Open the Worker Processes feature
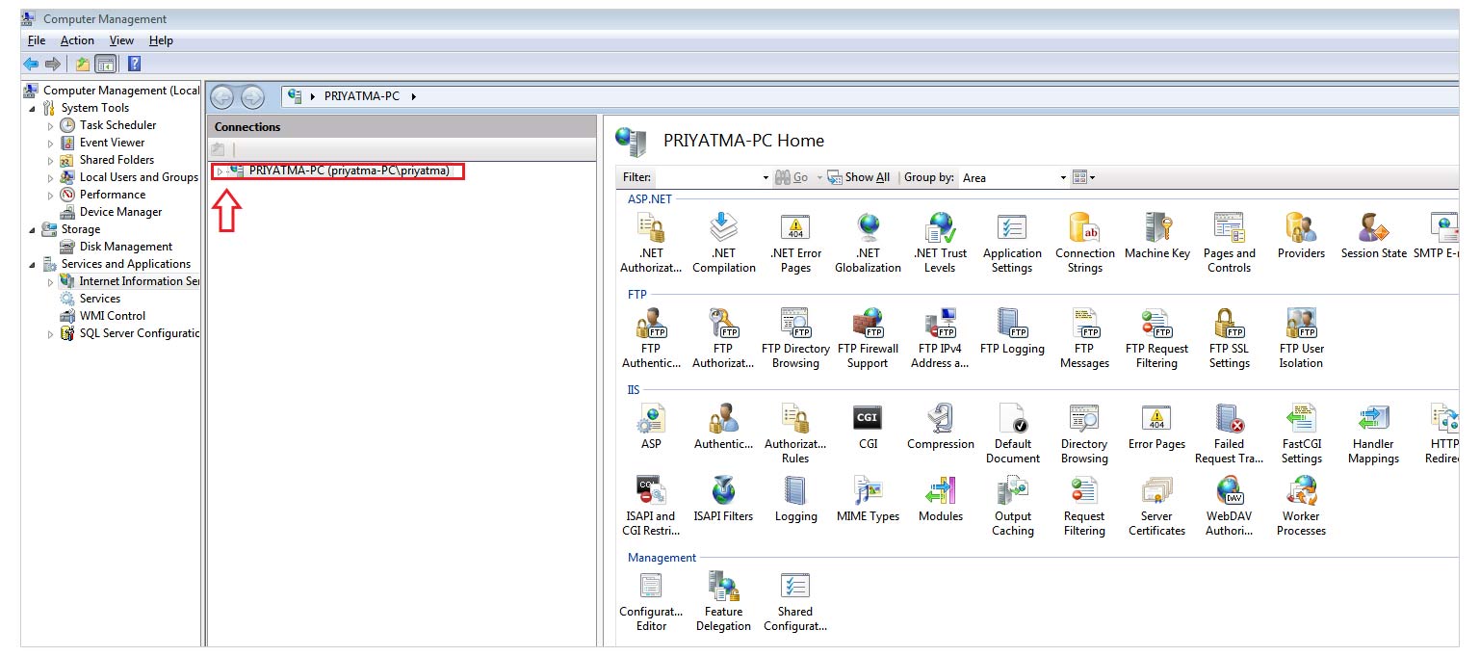1480x656 pixels. coord(1301,506)
